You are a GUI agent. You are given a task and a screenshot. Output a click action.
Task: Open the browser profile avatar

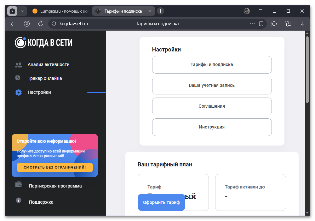pos(247,11)
